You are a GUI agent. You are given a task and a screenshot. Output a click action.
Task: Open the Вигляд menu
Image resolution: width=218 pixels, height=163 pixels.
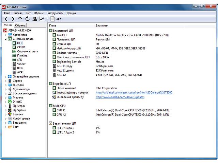pos(18,13)
